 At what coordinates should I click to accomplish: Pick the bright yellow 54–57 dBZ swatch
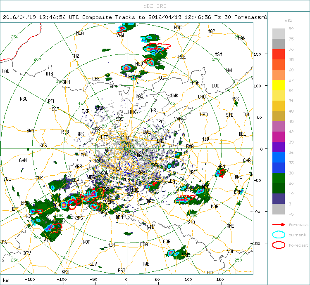coord(279,85)
